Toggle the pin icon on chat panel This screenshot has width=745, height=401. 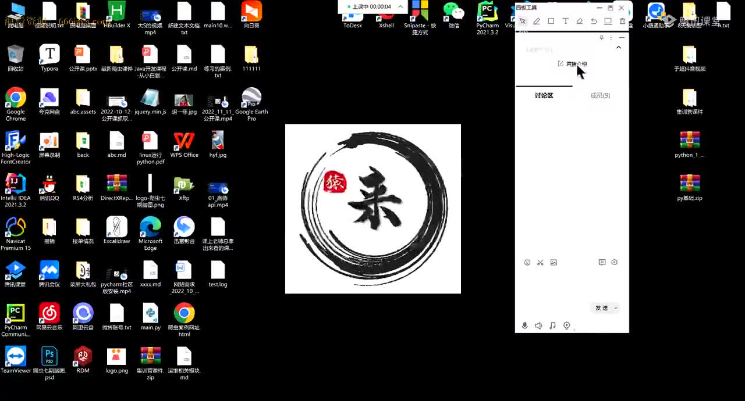[602, 38]
